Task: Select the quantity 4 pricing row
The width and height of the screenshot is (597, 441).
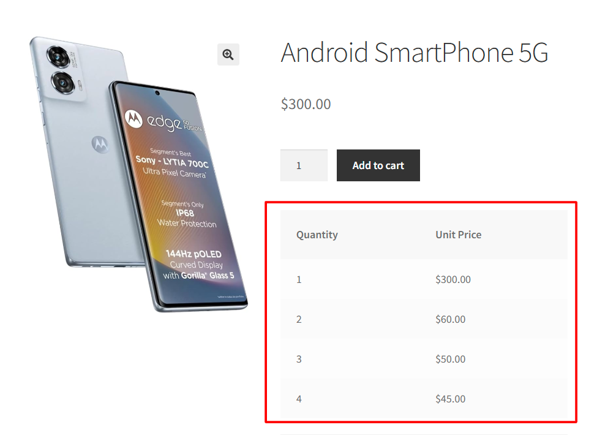Action: pos(424,399)
